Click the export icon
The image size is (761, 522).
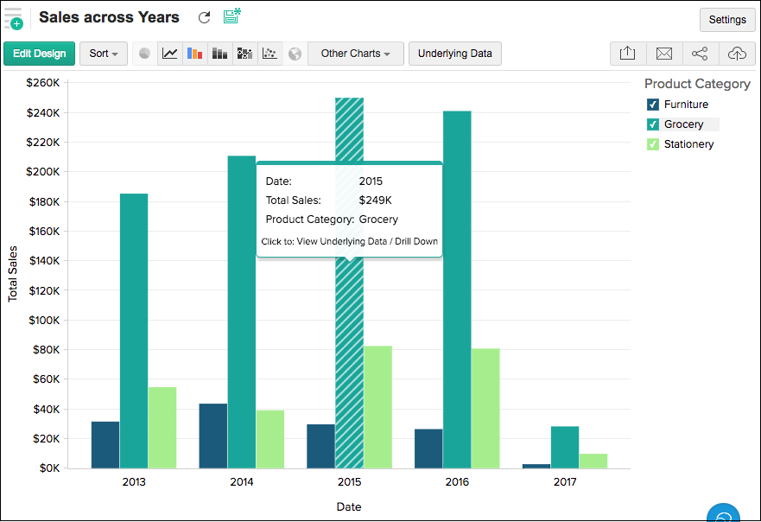[628, 54]
